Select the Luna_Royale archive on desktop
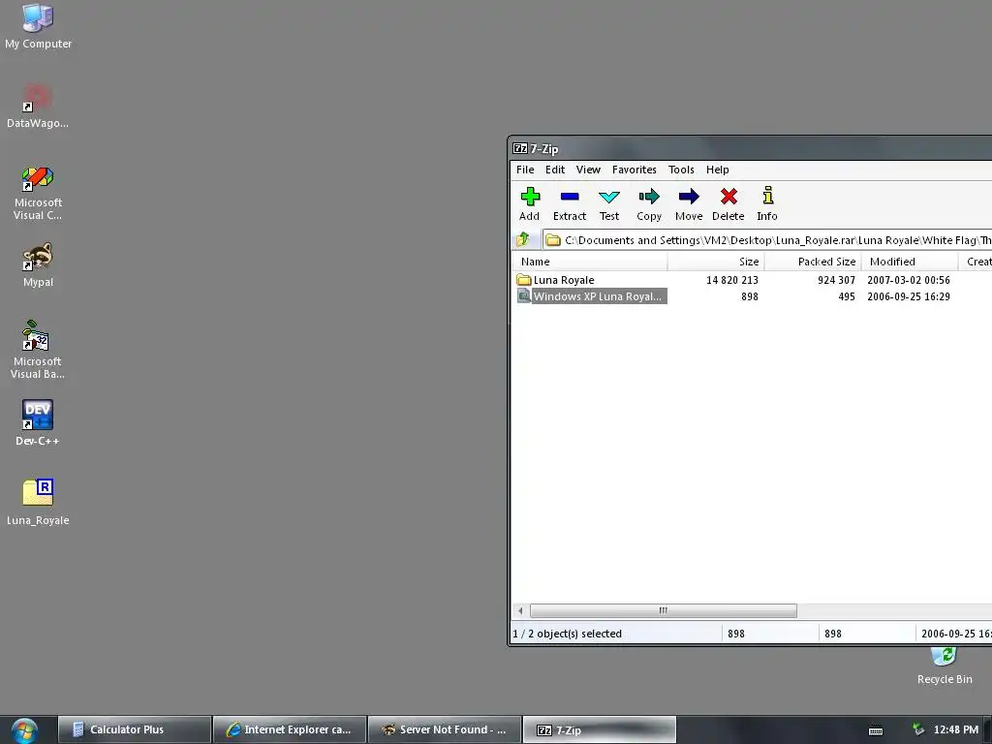The height and width of the screenshot is (744, 992). point(38,503)
